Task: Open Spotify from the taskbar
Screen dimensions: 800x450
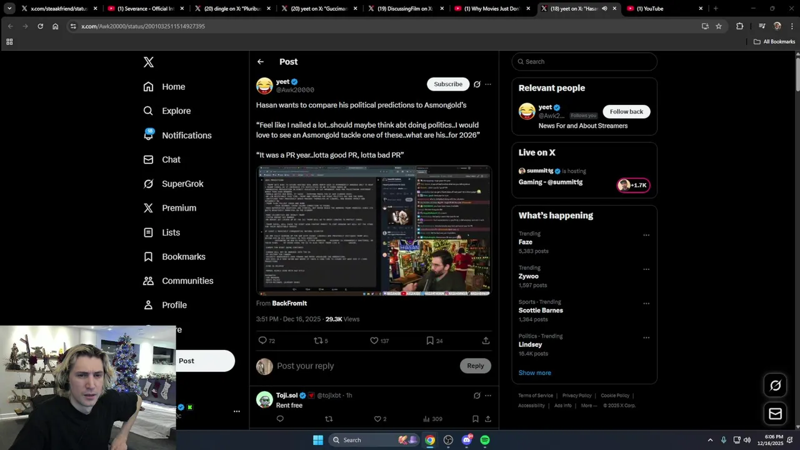Action: click(x=485, y=440)
